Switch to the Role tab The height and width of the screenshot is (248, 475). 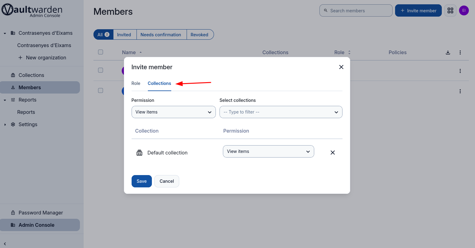click(x=136, y=83)
